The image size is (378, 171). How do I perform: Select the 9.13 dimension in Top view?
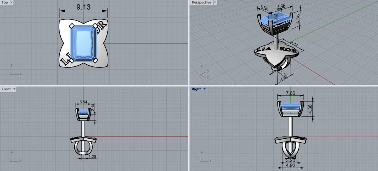click(x=83, y=8)
